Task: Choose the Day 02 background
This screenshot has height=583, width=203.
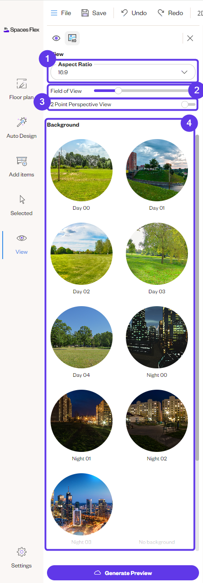Action: pyautogui.click(x=82, y=254)
